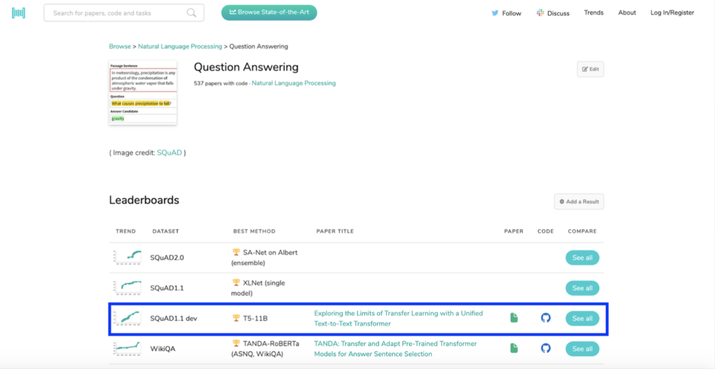Click the PAPER TITLE column header
This screenshot has height=369, width=715.
(x=335, y=232)
